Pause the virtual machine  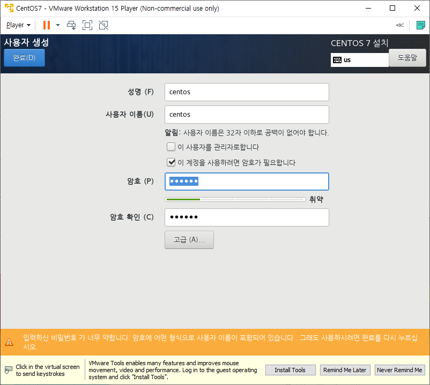tap(47, 25)
